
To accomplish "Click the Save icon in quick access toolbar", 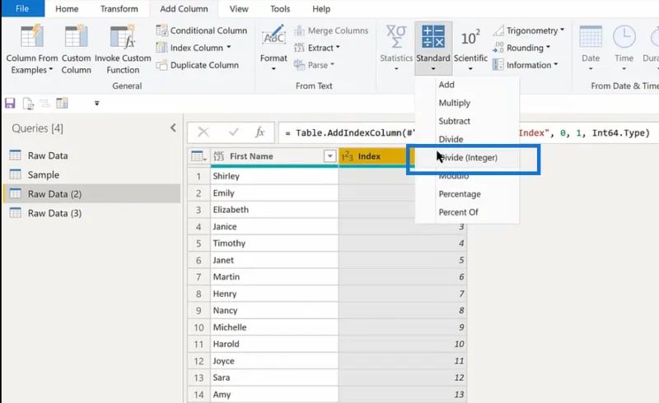I will (x=10, y=104).
